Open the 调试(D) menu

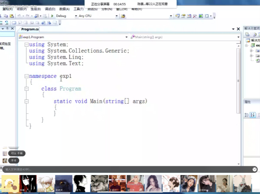click(x=50, y=9)
